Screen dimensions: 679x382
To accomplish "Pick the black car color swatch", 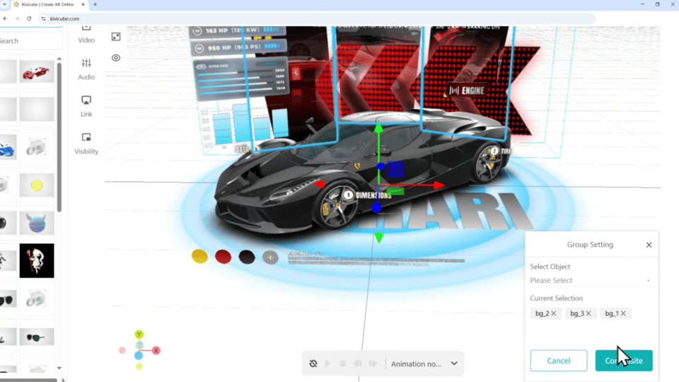I will 247,257.
